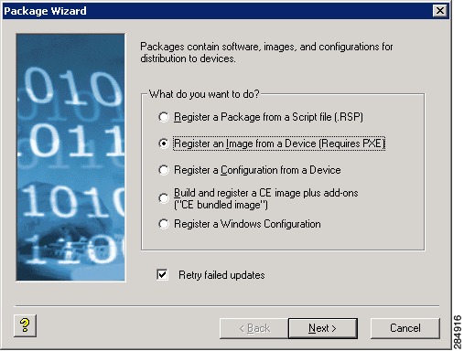Click the Package Wizard title bar text
This screenshot has width=464, height=351.
(x=45, y=11)
